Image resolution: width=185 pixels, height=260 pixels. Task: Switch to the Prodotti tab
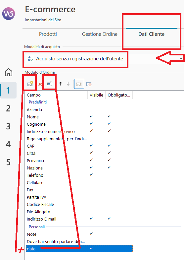pos(48,34)
